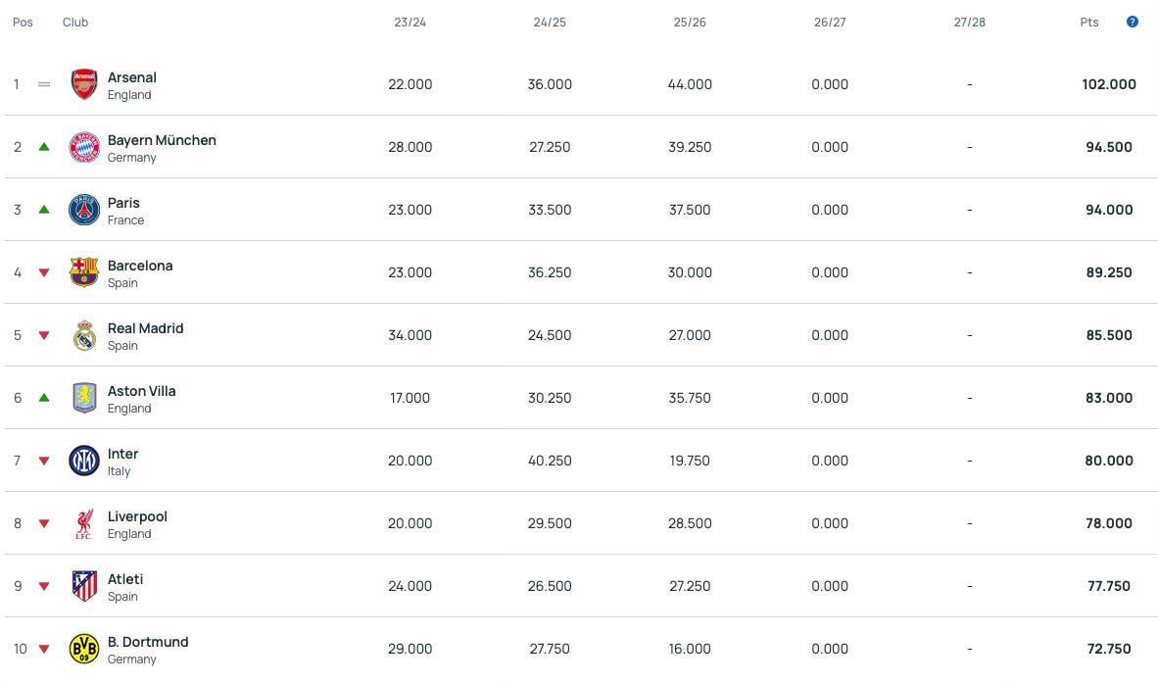The height and width of the screenshot is (684, 1158).
Task: Select the 23/24 season column header
Action: (x=410, y=23)
